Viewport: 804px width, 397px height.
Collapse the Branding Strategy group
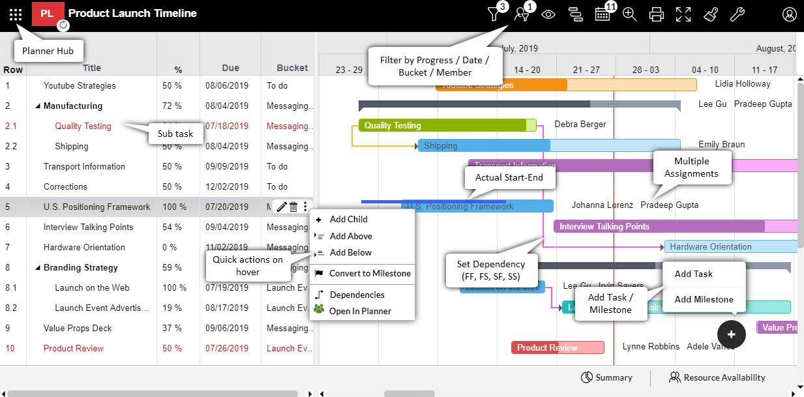[37, 268]
